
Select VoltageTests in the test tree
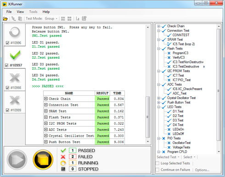(x=181, y=147)
